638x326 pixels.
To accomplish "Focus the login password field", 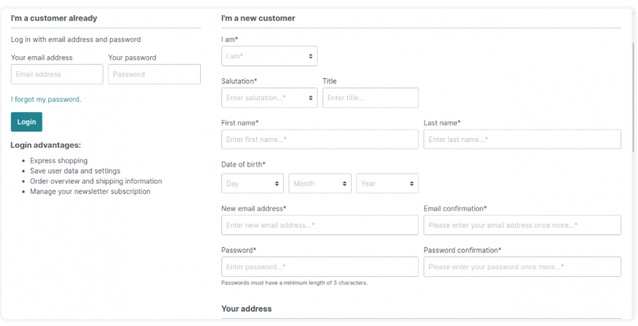I will tap(154, 74).
